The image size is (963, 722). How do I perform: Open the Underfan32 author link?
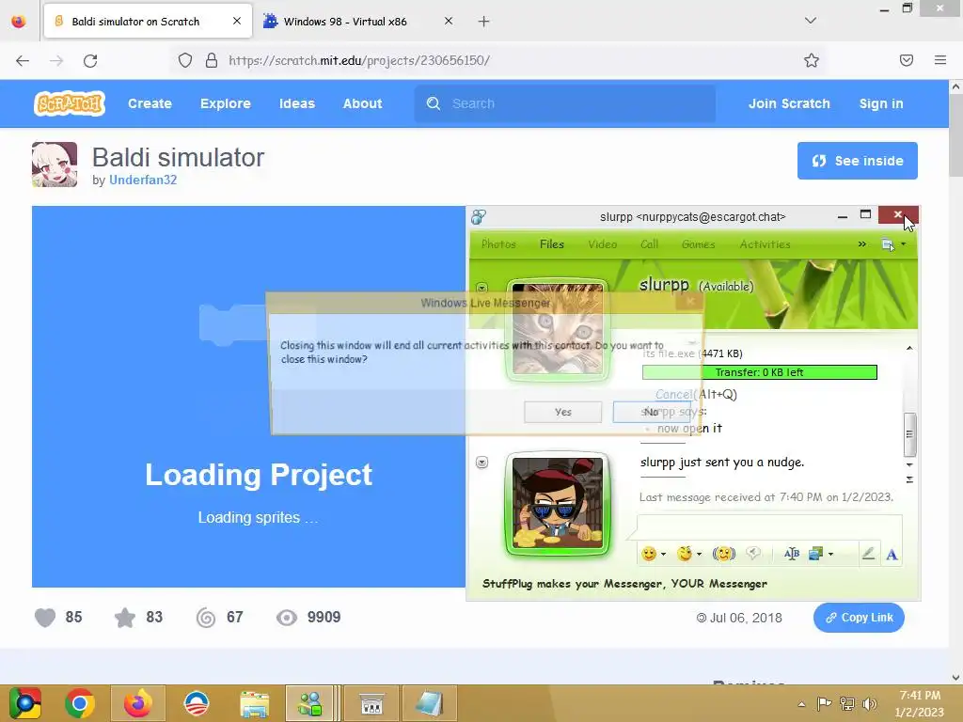[143, 180]
